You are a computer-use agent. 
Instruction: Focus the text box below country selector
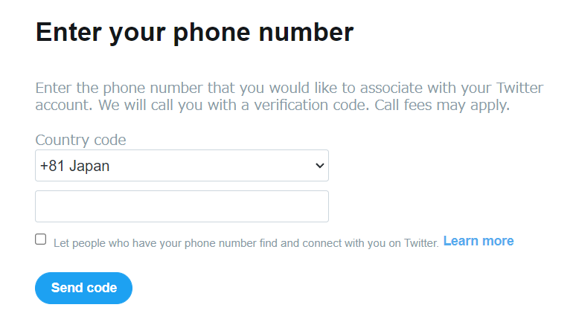click(x=182, y=206)
